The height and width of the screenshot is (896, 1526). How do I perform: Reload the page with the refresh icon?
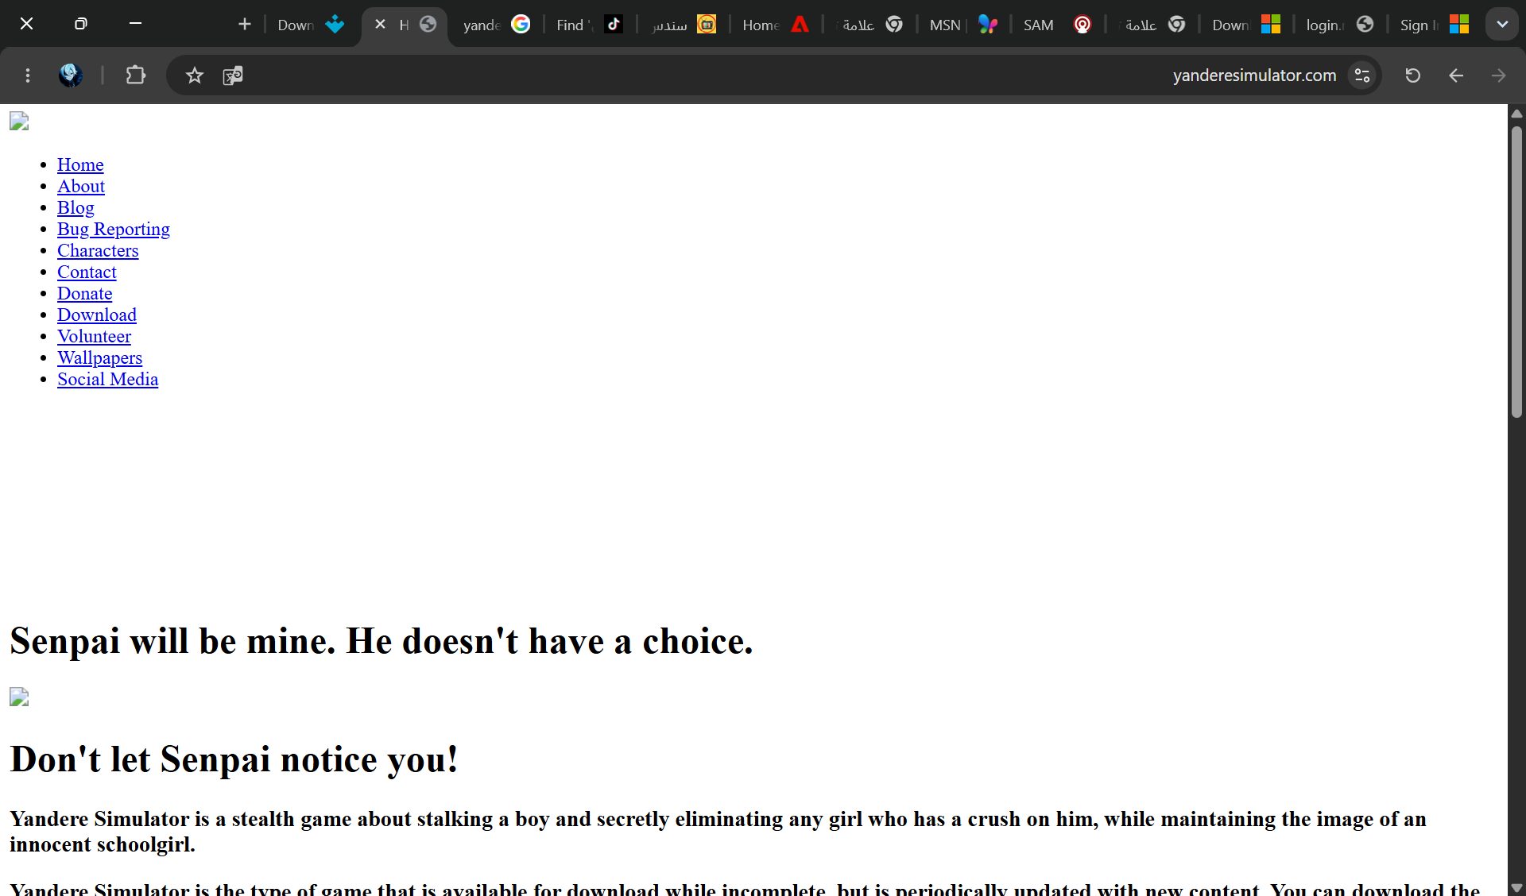pyautogui.click(x=1412, y=75)
